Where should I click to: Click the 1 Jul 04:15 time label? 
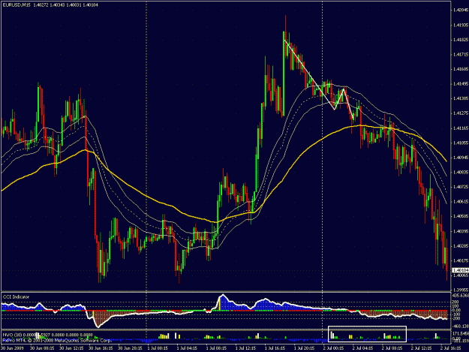point(188,348)
